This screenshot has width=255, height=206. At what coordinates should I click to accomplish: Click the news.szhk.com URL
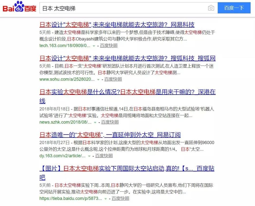pos(65,122)
